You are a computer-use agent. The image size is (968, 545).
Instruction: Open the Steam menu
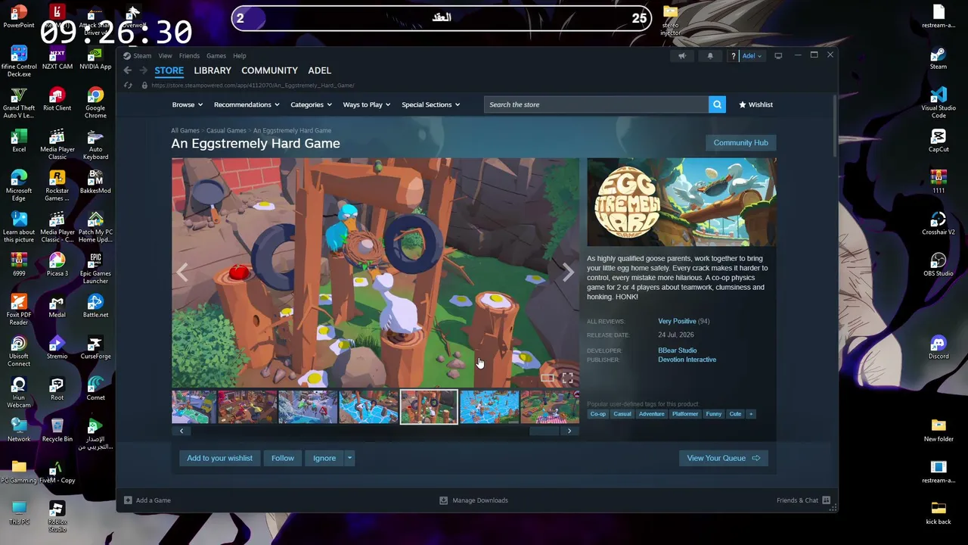coord(142,56)
